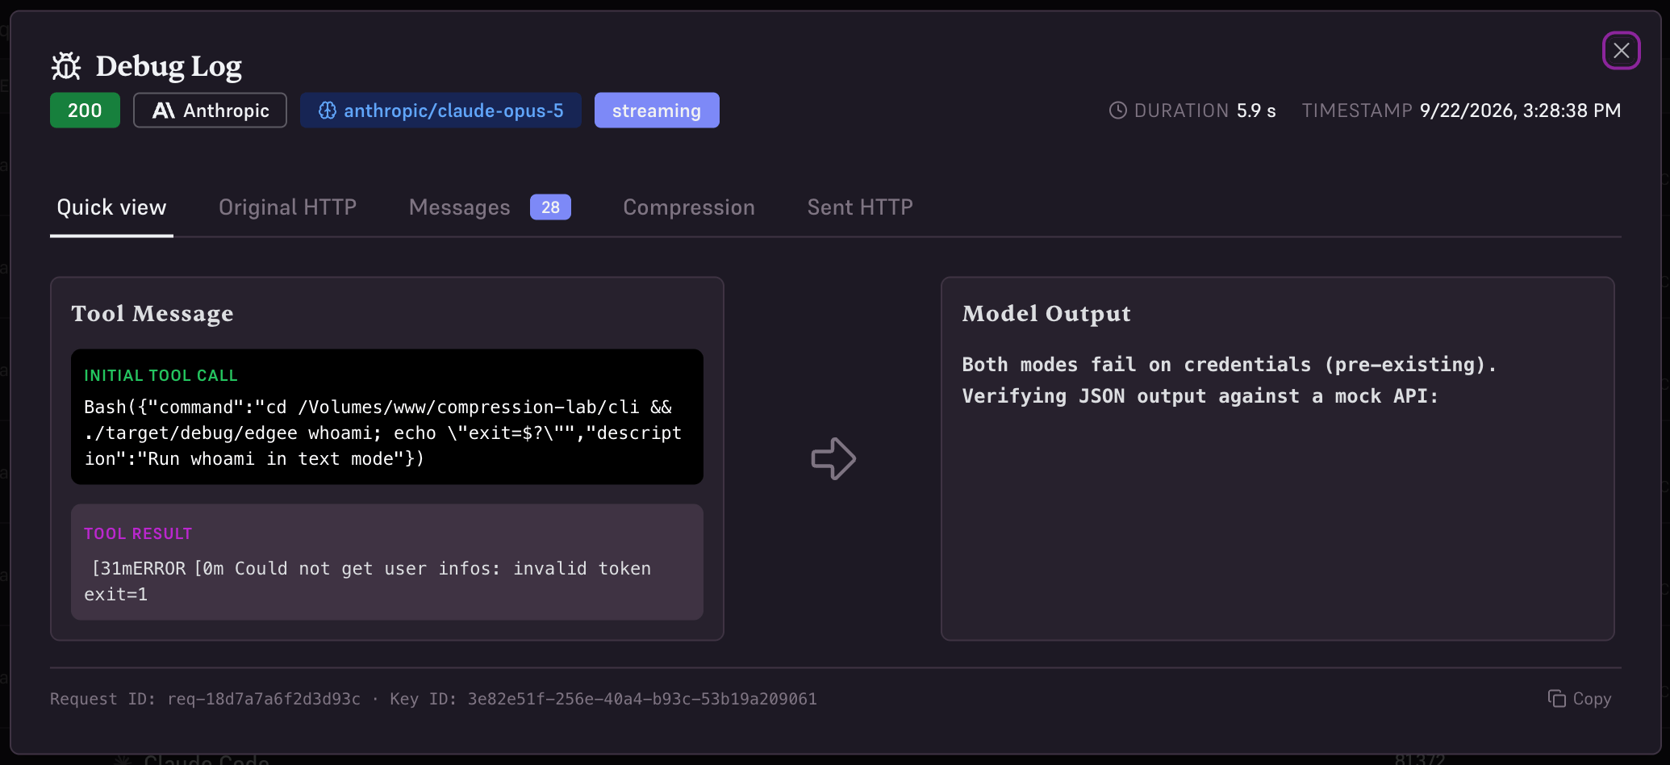Click the anthropic/claude-opus-5 model badge
The width and height of the screenshot is (1670, 765).
[x=440, y=111]
